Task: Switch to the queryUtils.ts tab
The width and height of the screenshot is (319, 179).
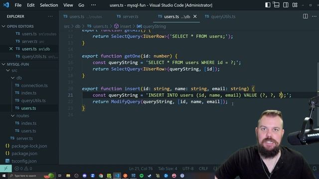Action: point(220,16)
